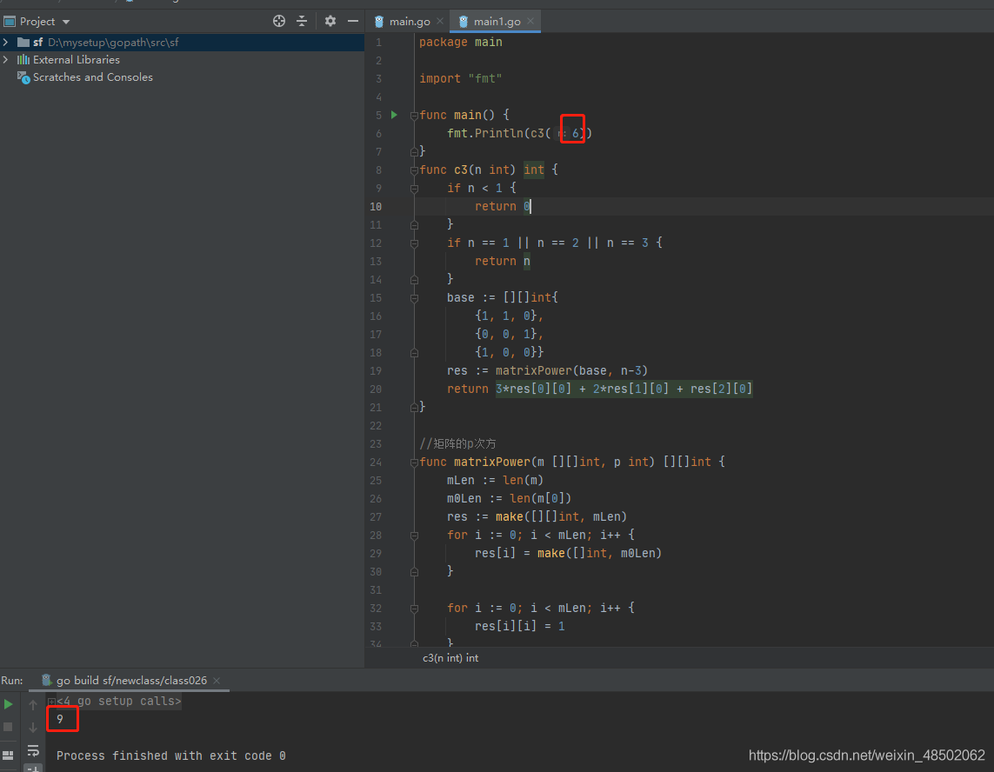Click 'm0Len := len(m[0])' on line 26
This screenshot has width=994, height=772.
pyautogui.click(x=509, y=499)
